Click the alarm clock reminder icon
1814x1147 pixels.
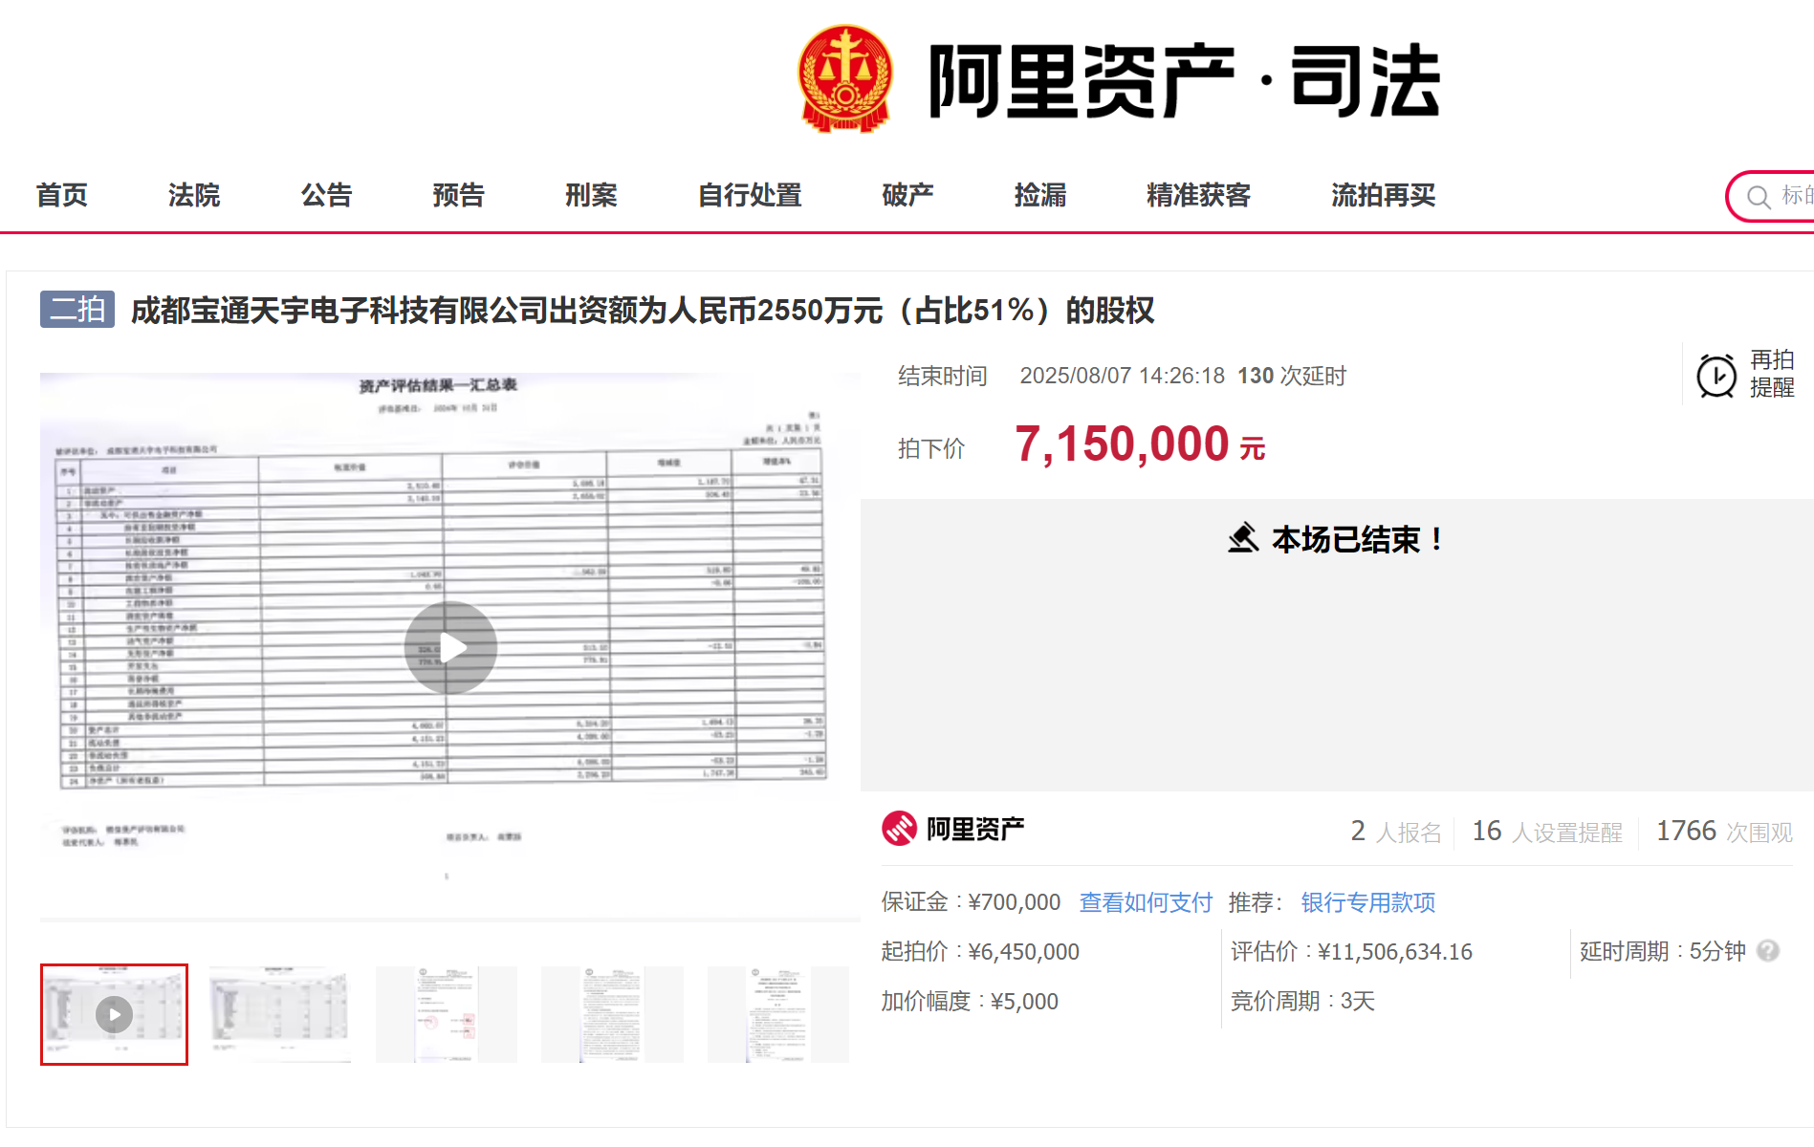coord(1716,375)
